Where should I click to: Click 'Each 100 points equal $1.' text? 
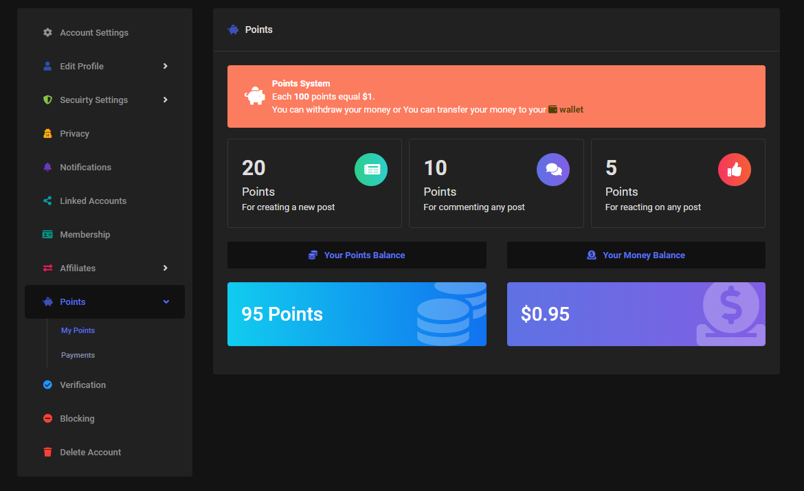point(323,96)
